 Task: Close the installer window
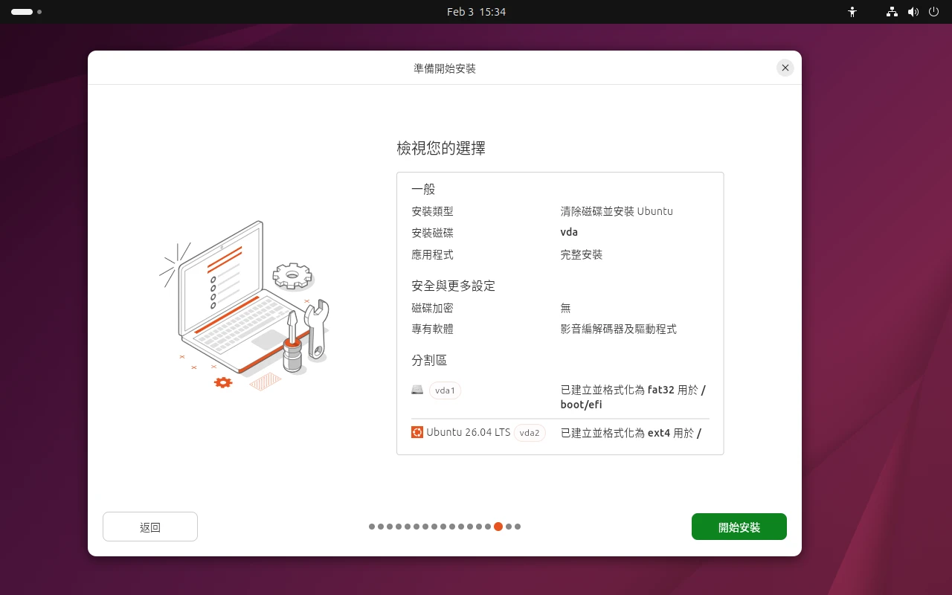coord(785,68)
